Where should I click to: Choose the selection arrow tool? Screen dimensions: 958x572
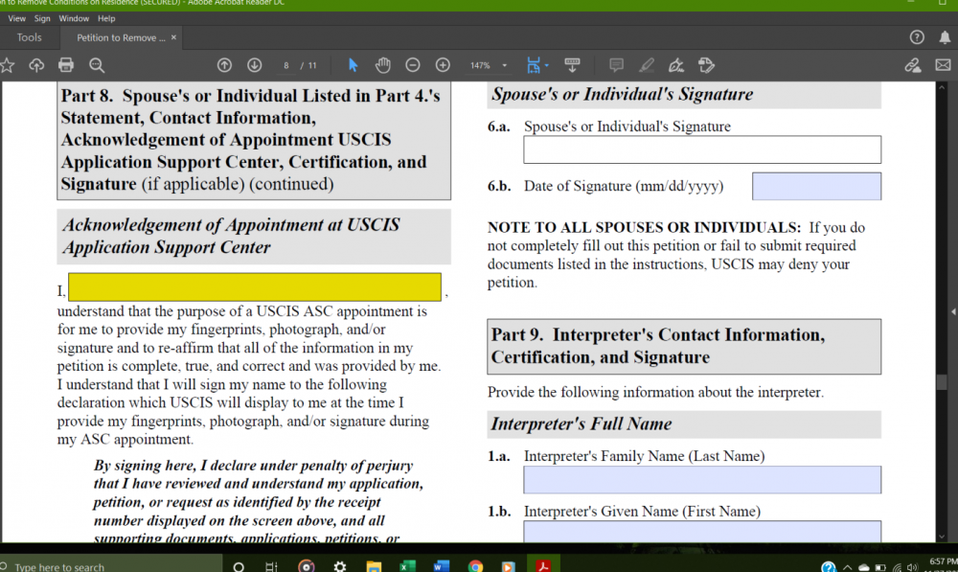click(353, 65)
